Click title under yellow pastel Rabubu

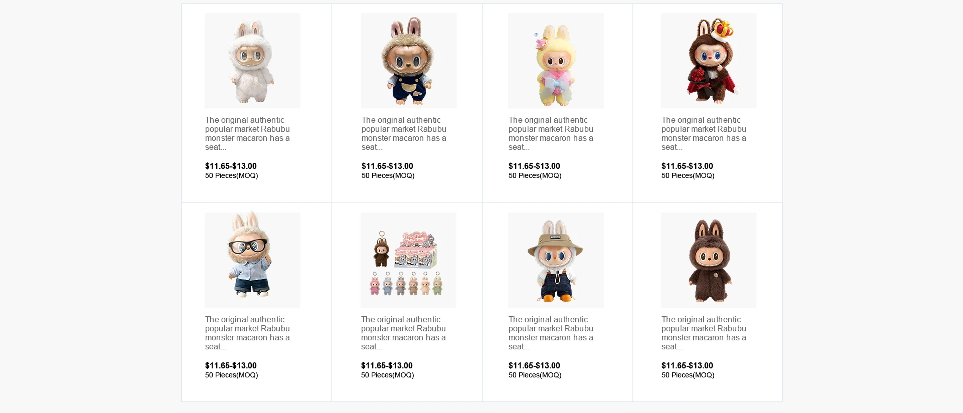551,133
